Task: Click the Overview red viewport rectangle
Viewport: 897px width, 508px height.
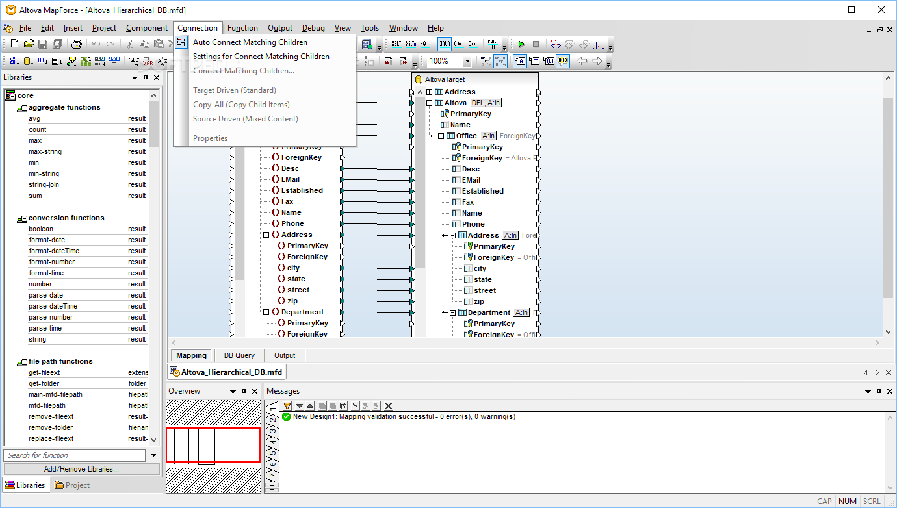Action: pyautogui.click(x=213, y=445)
